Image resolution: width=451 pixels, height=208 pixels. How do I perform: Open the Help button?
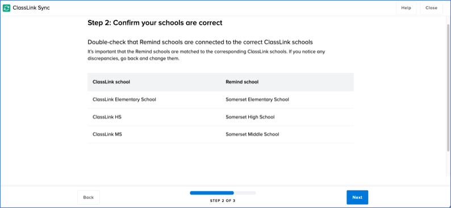click(406, 8)
